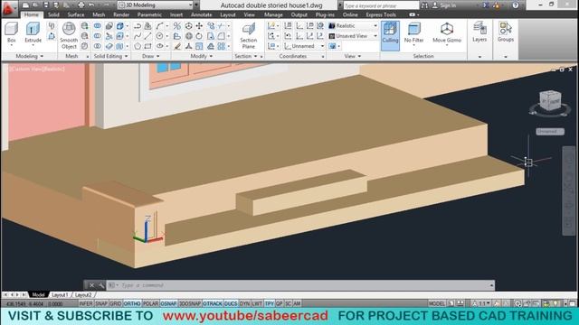Click the Print (Plot) icon
The width and height of the screenshot is (579, 325).
click(81, 5)
